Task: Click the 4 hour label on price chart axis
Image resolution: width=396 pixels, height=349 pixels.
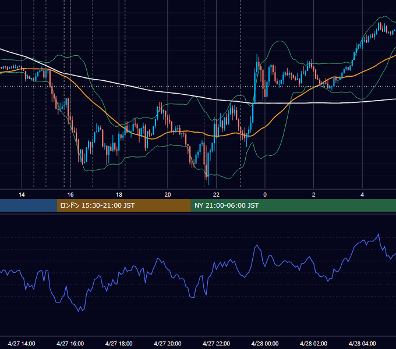Action: 362,195
